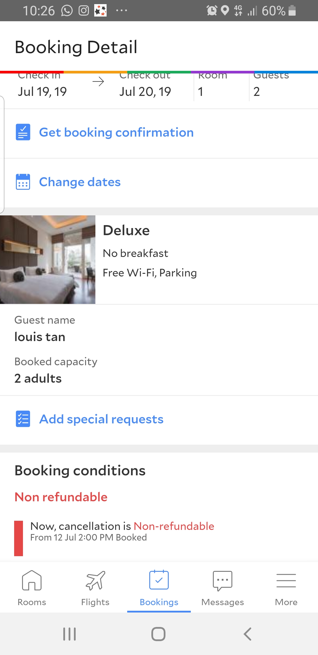
Task: Tap the booking confirmation document icon
Action: [23, 132]
